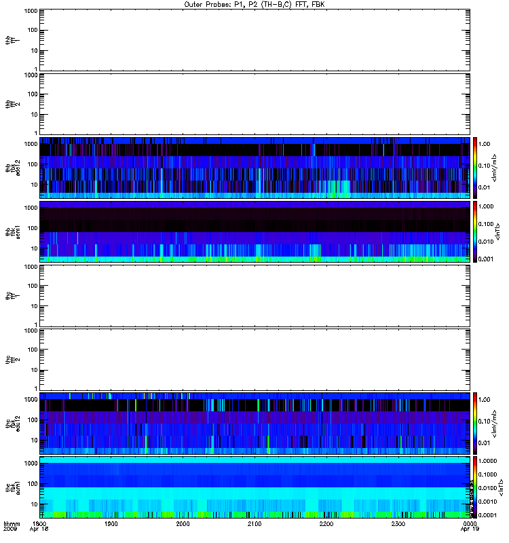Click the '<|nT|>' unit label of thb scm1 color bar

pyautogui.click(x=498, y=231)
